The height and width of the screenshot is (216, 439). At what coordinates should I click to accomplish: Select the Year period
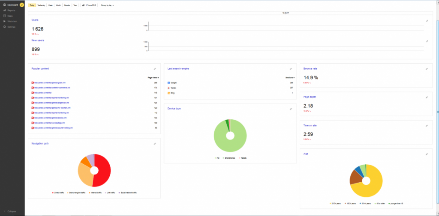pos(75,5)
